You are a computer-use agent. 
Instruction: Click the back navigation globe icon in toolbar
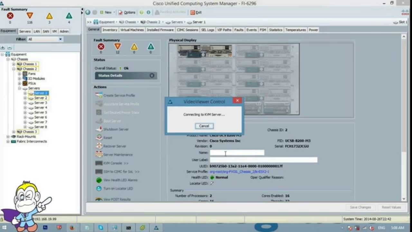[88, 12]
